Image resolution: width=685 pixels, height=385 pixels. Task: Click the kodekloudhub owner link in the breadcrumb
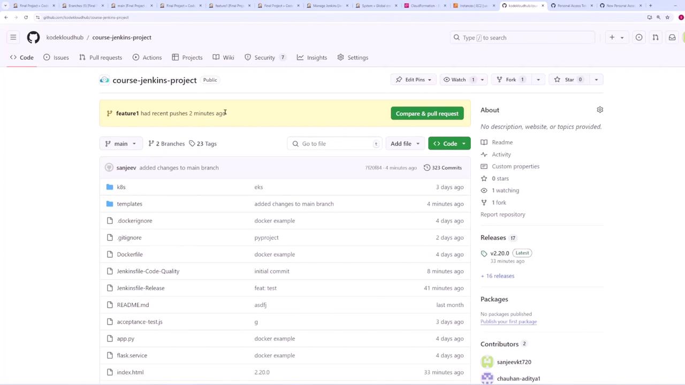click(65, 37)
